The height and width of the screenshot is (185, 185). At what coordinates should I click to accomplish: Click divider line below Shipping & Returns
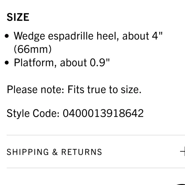click(x=96, y=168)
